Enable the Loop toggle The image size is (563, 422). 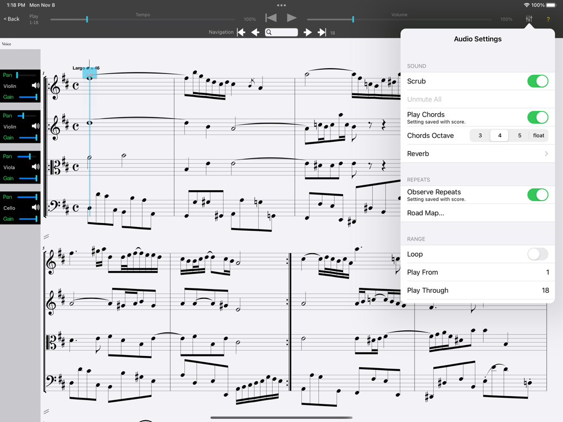(538, 254)
